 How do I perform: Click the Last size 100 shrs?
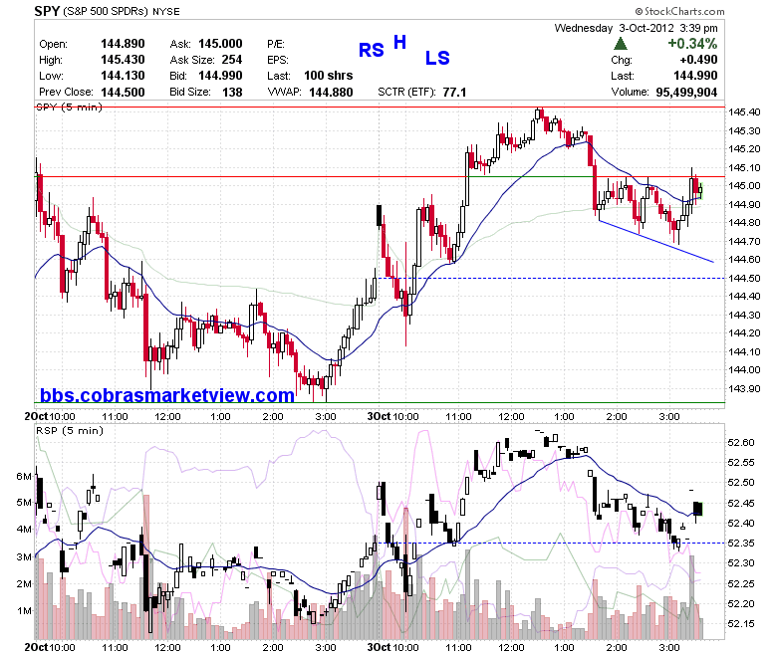(328, 76)
